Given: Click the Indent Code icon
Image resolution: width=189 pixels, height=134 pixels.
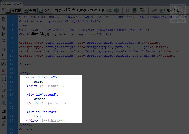Looking at the screenshot, I should pyautogui.click(x=4, y=111).
